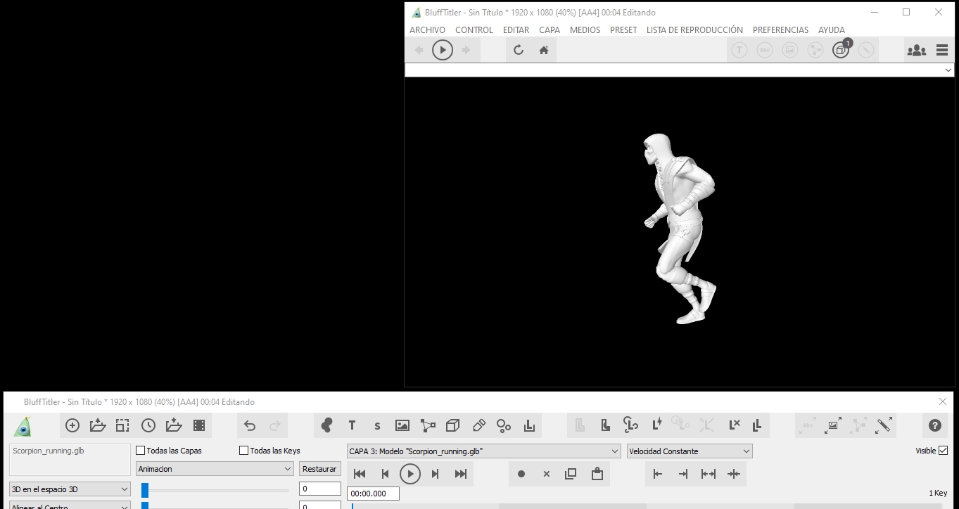Screen dimensions: 959x509
Task: Click the export video film icon
Action: pyautogui.click(x=199, y=425)
